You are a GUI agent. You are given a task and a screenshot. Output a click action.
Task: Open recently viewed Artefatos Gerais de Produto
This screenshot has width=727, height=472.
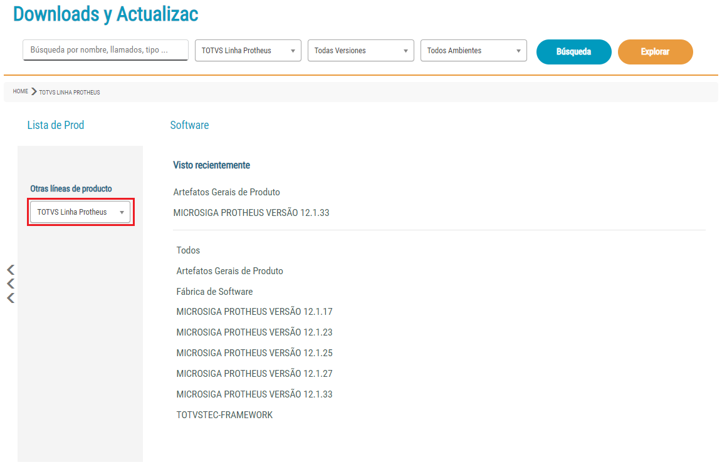tap(226, 192)
